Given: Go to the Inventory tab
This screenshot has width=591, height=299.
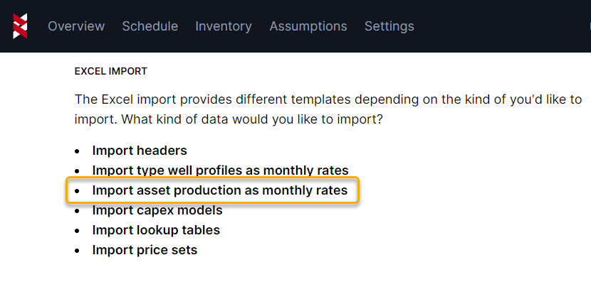Looking at the screenshot, I should [x=224, y=26].
